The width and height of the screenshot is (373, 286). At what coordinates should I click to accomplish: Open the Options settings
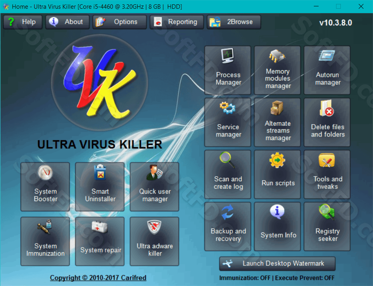pos(120,22)
